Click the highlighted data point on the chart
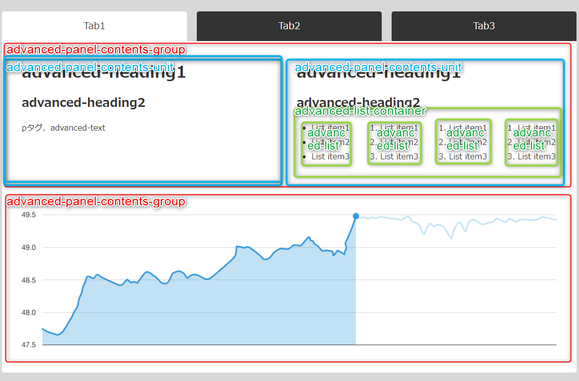The height and width of the screenshot is (381, 579). 356,216
